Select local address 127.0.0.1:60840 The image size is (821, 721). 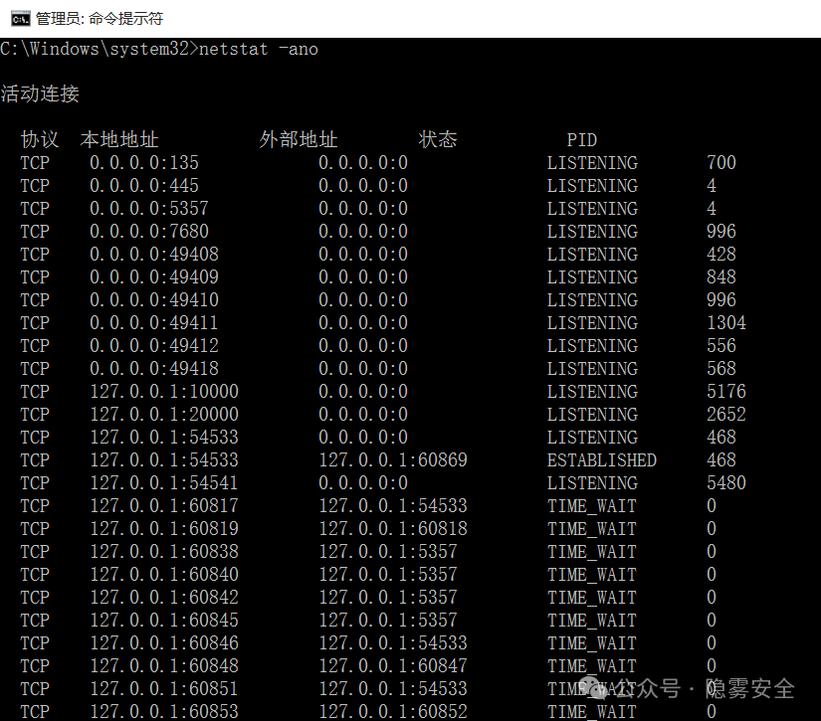click(164, 575)
